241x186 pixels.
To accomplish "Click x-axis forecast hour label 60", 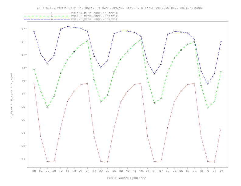I will [168, 171].
